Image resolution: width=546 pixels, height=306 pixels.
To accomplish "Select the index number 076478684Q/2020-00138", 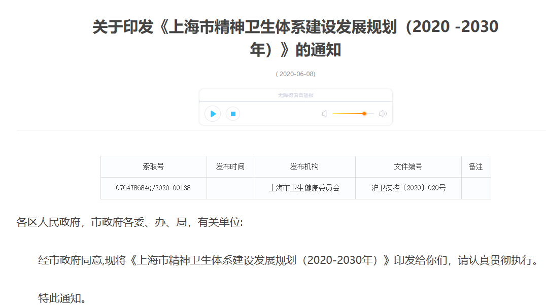I will (x=154, y=188).
